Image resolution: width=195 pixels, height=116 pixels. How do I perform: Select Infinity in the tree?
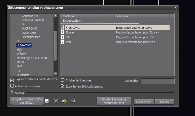(21, 54)
